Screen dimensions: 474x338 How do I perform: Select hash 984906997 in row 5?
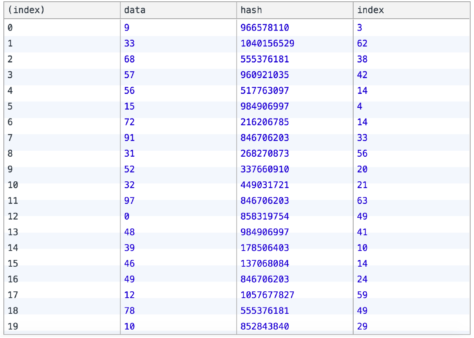[265, 107]
